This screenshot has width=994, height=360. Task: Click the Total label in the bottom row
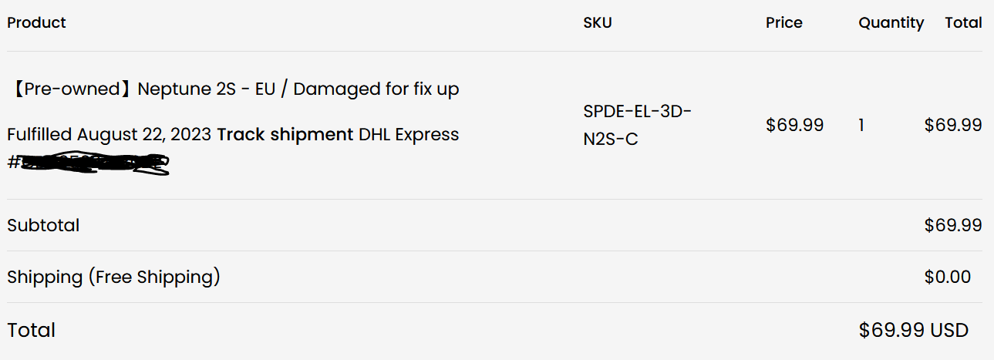tap(32, 331)
